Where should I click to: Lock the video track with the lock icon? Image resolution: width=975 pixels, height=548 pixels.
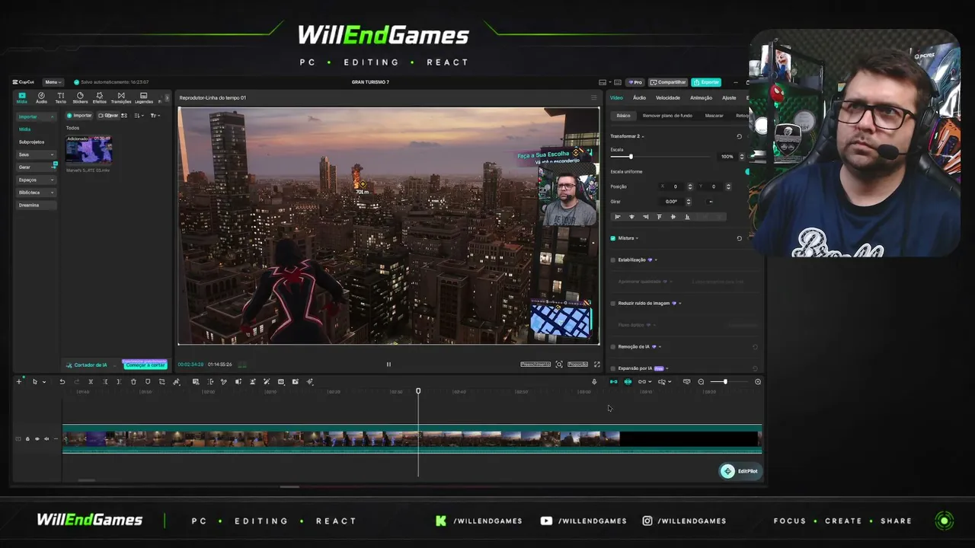27,438
